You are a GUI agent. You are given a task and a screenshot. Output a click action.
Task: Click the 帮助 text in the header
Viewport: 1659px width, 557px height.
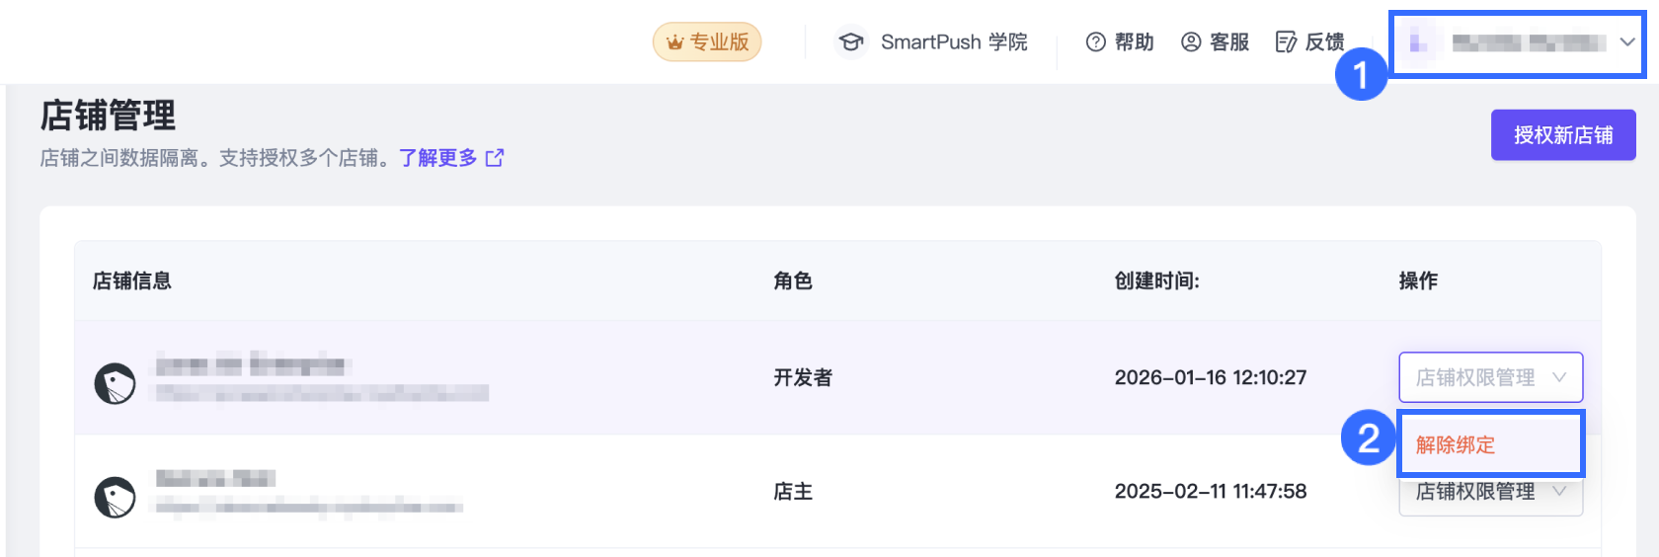(1134, 42)
